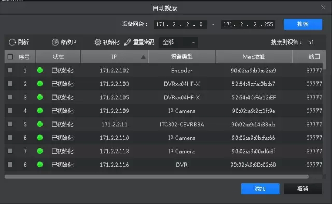Image resolution: width=332 pixels, height=204 pixels.
Task: Toggle the select-all checkbox in header
Action: tap(10, 57)
